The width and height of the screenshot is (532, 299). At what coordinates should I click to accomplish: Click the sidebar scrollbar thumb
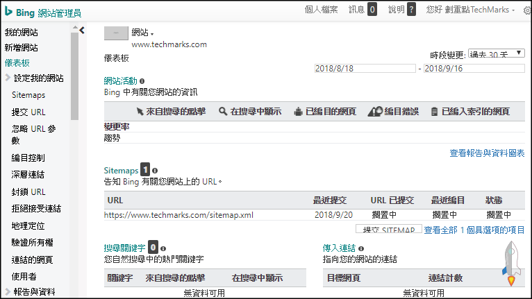click(x=74, y=76)
